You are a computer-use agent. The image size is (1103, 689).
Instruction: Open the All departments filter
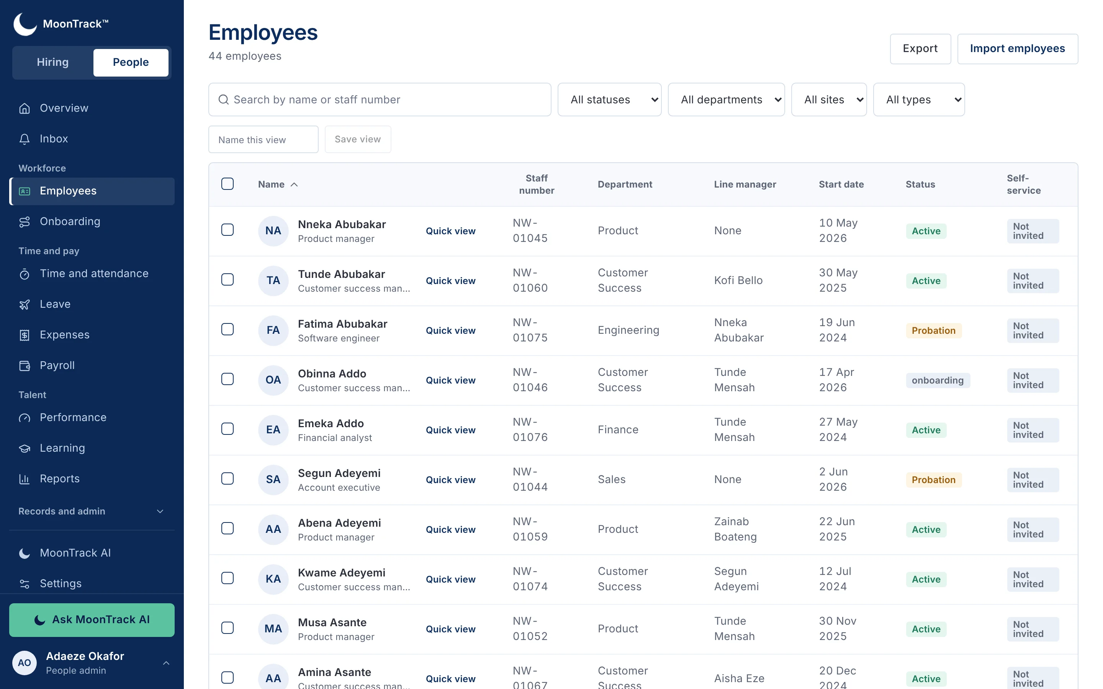726,100
